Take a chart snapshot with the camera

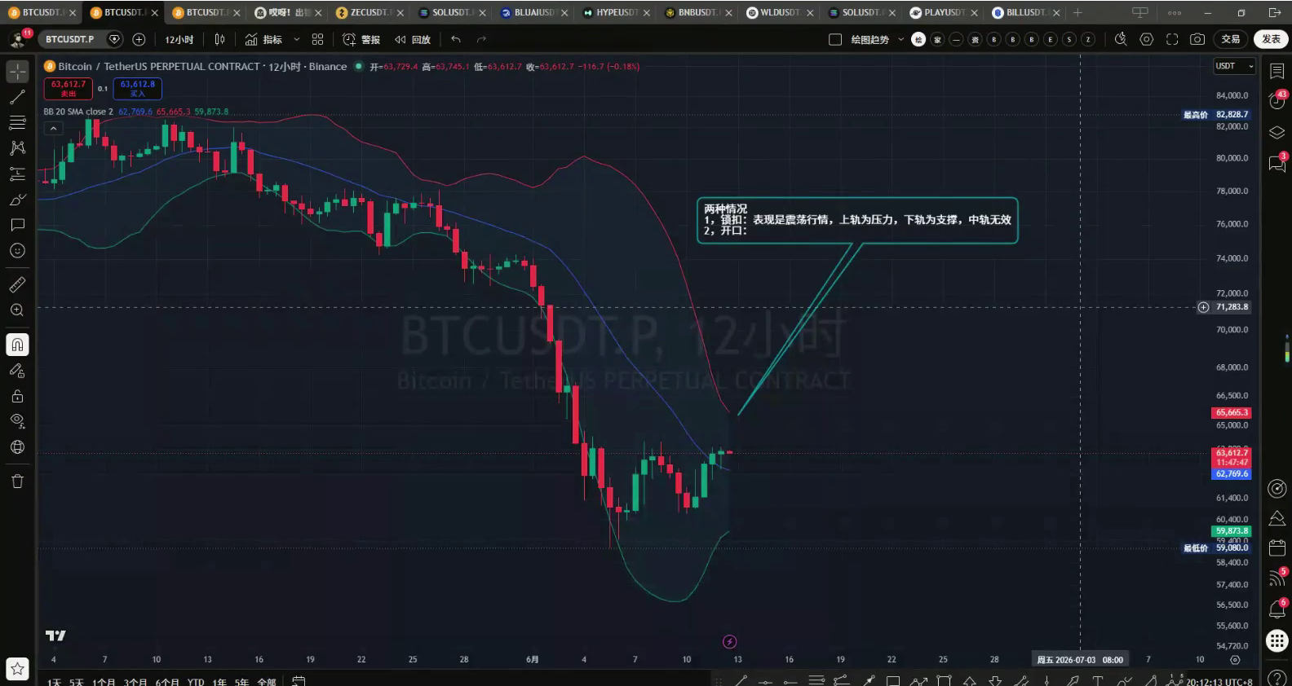(x=1197, y=39)
